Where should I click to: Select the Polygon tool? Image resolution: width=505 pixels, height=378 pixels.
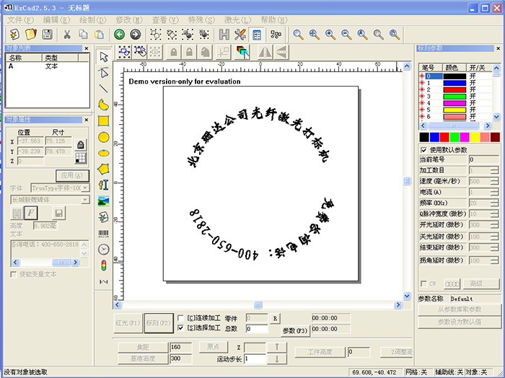coord(103,169)
